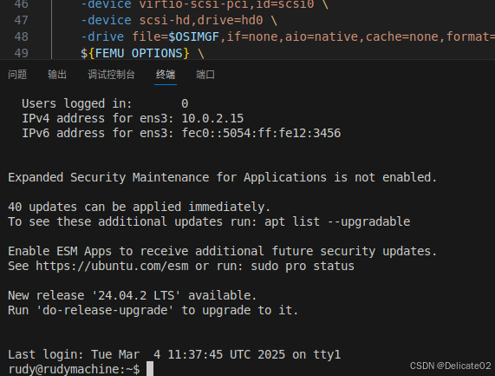Click '40 updates can be applied immediately' line
The image size is (495, 376).
pos(140,207)
